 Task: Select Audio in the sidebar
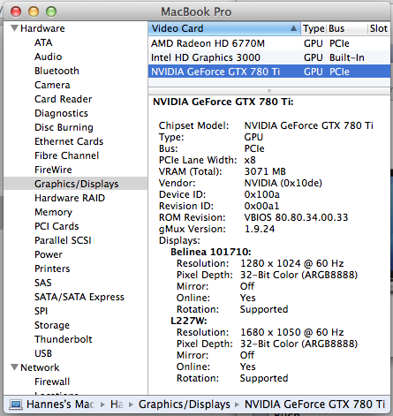pos(49,57)
